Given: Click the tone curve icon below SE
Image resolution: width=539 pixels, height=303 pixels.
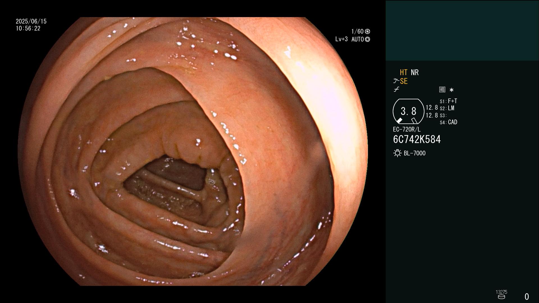Looking at the screenshot, I should 396,89.
